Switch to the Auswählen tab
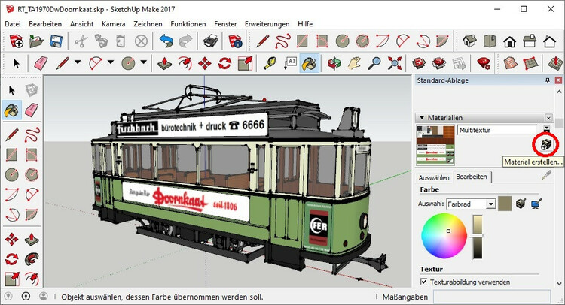 pyautogui.click(x=434, y=177)
